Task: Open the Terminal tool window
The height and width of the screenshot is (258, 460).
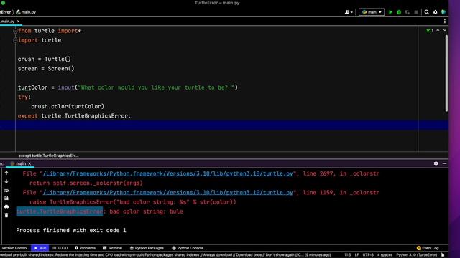Action: point(112,248)
